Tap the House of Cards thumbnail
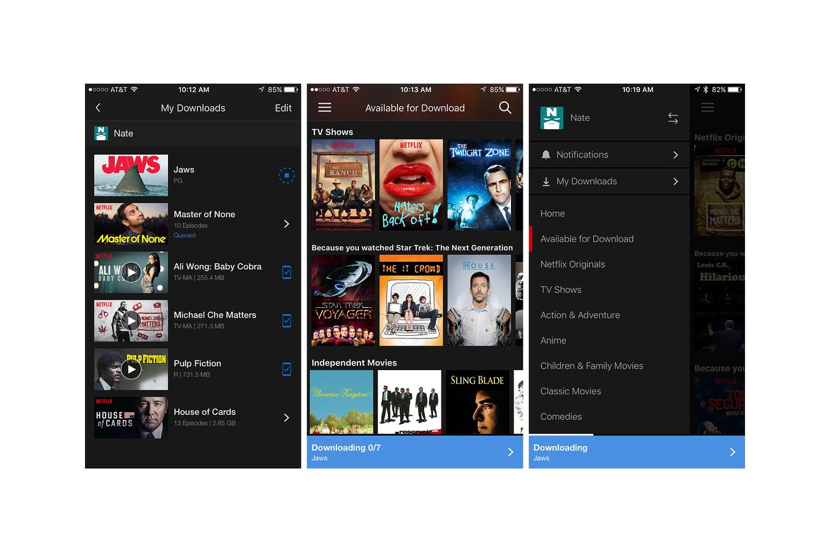This screenshot has width=830, height=553. coord(131,418)
